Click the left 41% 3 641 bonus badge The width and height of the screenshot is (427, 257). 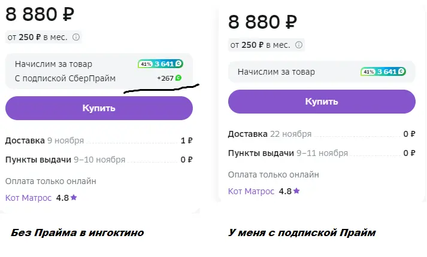[160, 64]
